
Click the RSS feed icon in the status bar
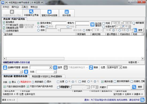142,100
